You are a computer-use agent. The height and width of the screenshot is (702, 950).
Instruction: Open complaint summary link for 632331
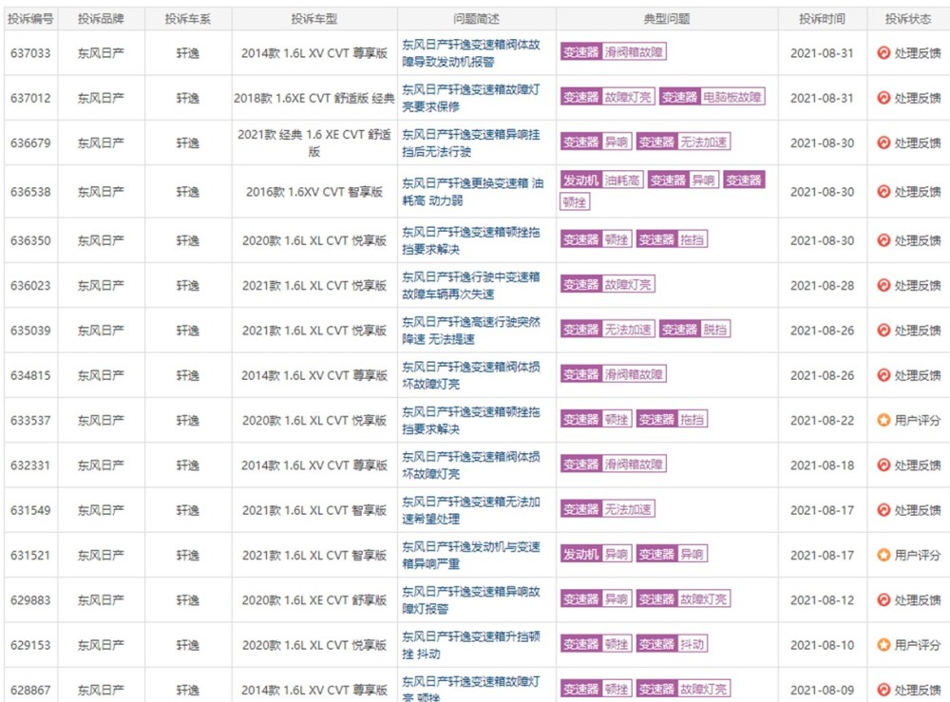[x=471, y=465]
